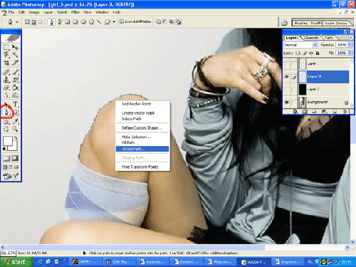Select the Slice tool

tap(15, 63)
